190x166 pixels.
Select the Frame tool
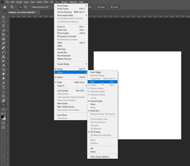pyautogui.click(x=3, y=39)
